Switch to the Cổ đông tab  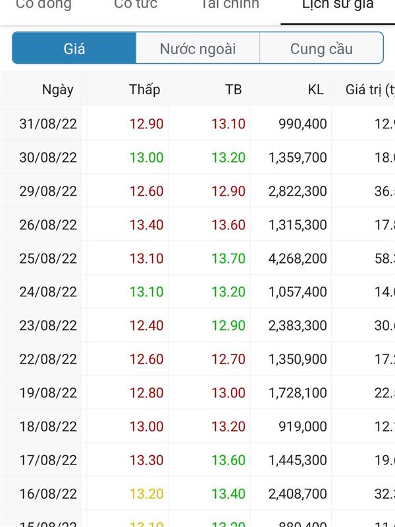[43, 5]
